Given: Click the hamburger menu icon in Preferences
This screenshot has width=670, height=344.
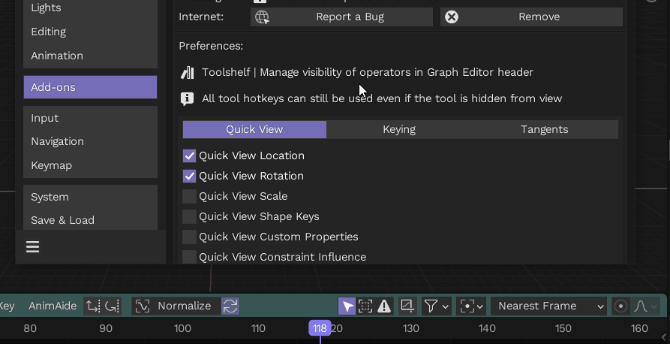Looking at the screenshot, I should [x=32, y=247].
